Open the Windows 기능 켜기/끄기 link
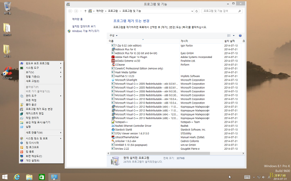Viewport: 291px width, 181px height. tap(85, 31)
